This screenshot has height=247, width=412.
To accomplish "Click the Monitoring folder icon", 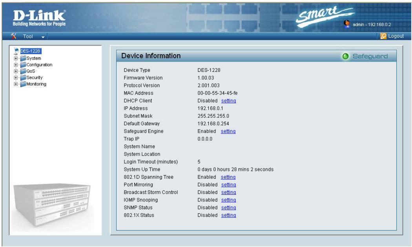I will point(23,84).
